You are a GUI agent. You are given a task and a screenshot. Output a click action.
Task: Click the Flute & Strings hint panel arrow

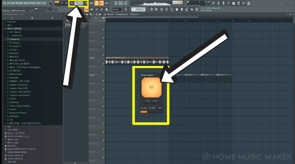(224, 9)
